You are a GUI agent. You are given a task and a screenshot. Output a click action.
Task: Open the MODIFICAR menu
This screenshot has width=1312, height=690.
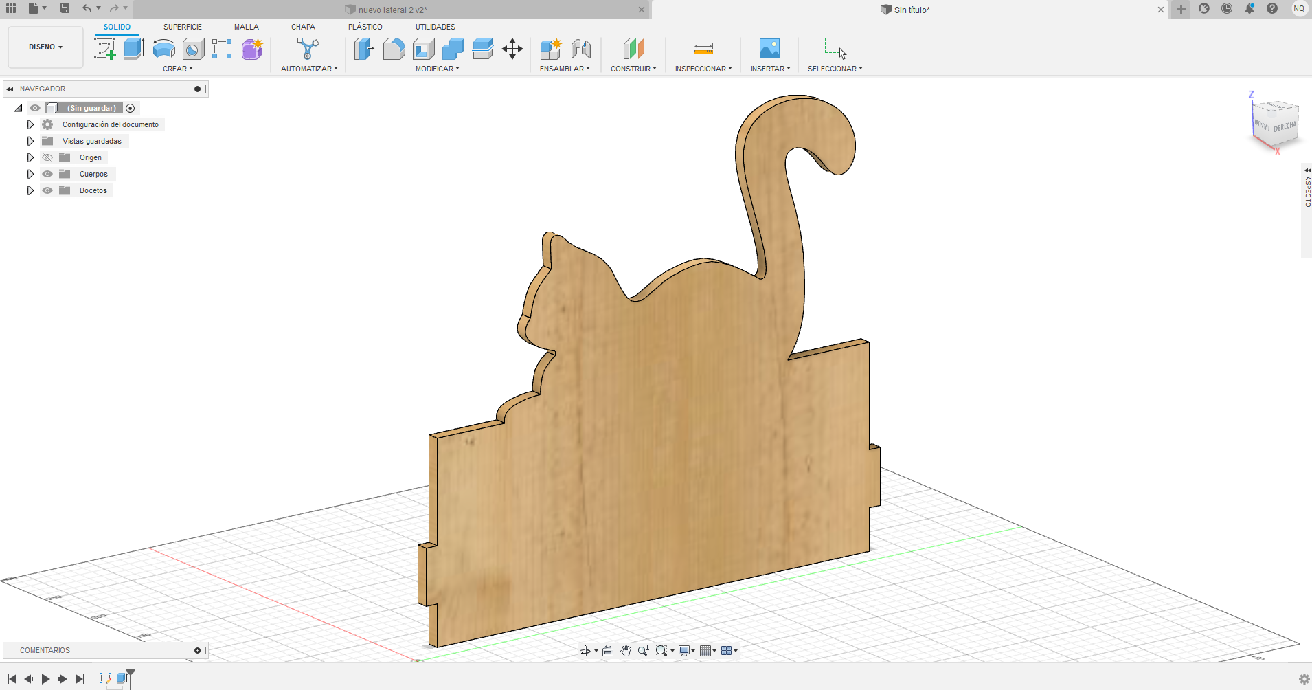click(x=437, y=69)
